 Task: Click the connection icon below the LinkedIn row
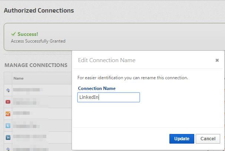[x=8, y=148]
